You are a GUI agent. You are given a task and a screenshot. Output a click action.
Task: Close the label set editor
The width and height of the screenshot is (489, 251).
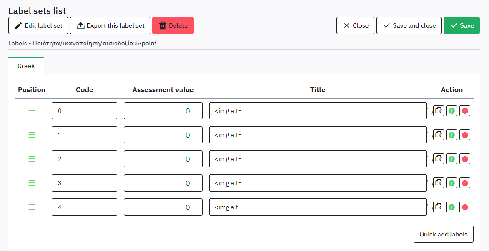click(x=355, y=25)
